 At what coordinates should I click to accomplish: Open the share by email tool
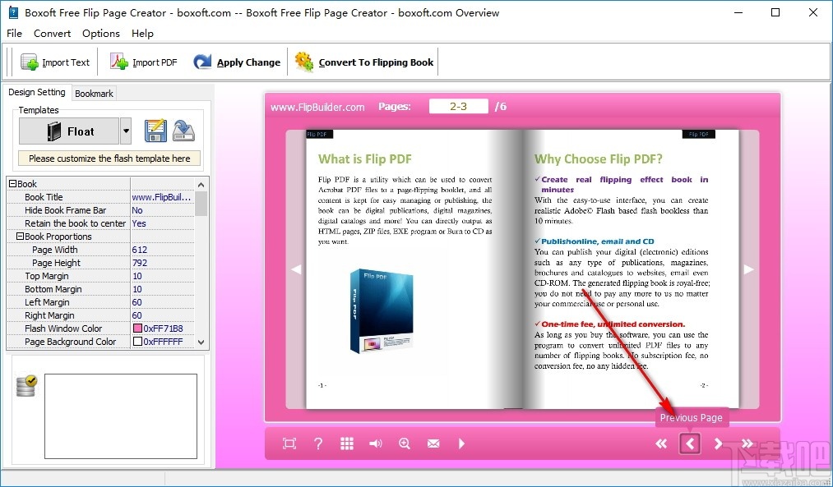(x=433, y=443)
